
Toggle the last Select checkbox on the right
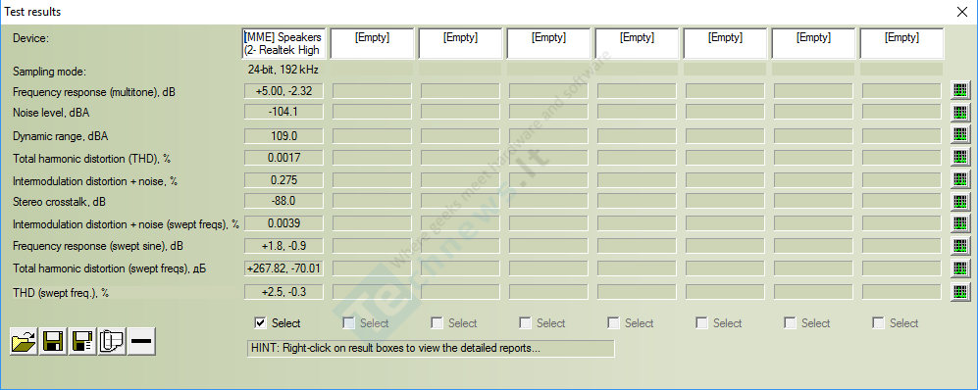pos(878,322)
